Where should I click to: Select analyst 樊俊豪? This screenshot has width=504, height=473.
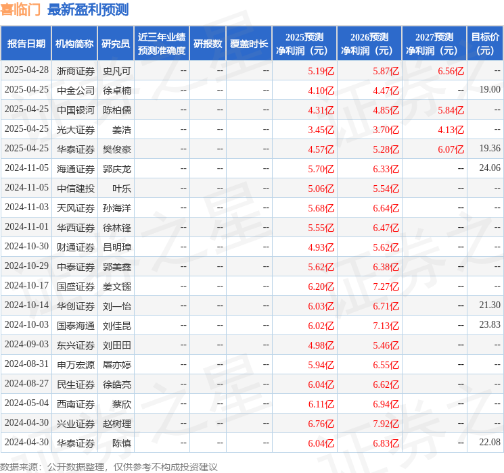coord(117,149)
